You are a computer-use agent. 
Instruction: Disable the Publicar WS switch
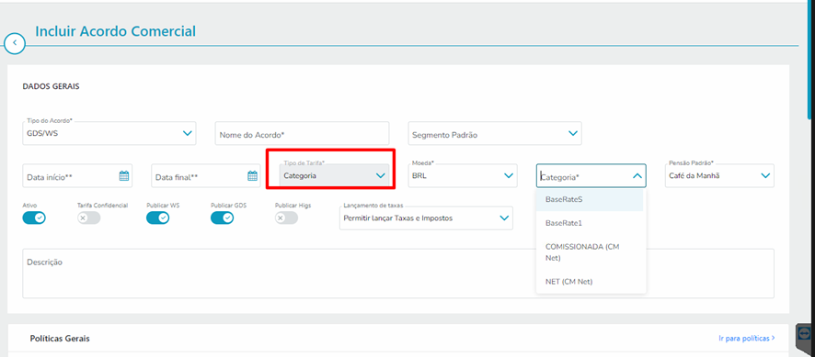[x=157, y=218]
